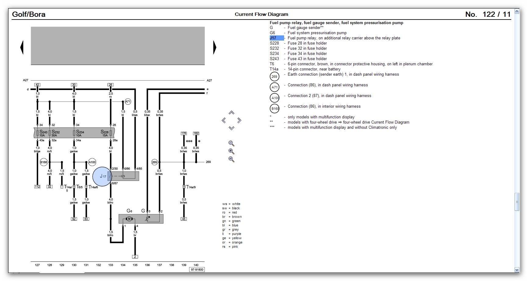
Task: Pan the diagram left using the left arrow
Action: [223, 120]
